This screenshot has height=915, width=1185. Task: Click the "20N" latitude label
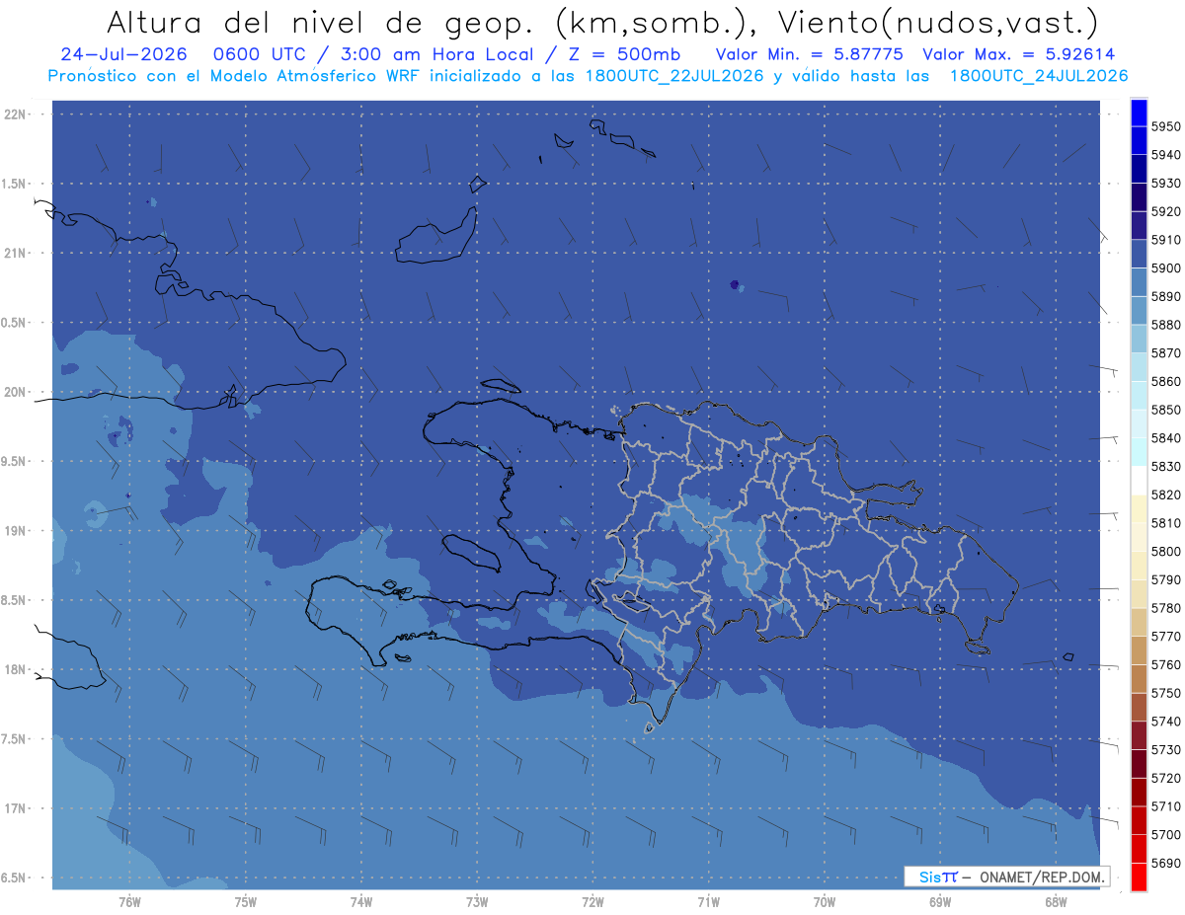[x=16, y=393]
